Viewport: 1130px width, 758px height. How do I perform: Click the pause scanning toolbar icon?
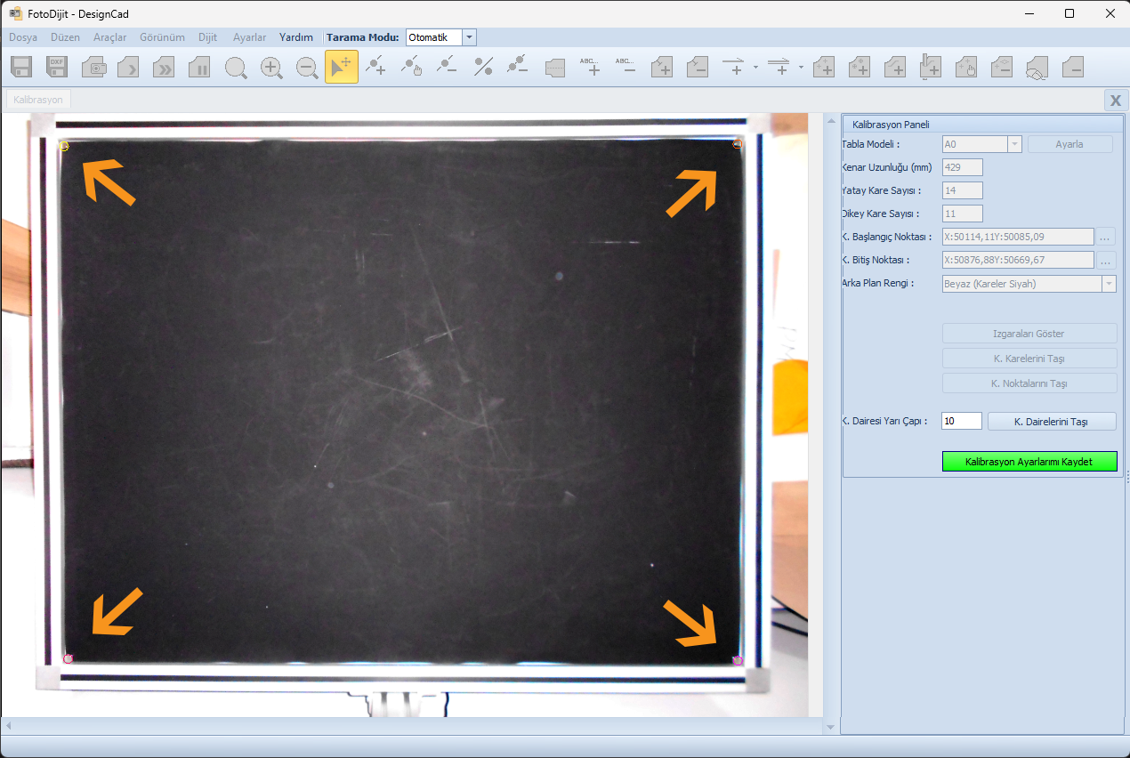199,68
